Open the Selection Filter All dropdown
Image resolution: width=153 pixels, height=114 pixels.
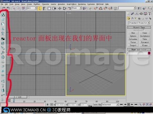32,8
